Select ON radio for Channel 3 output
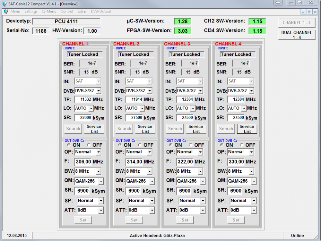The width and height of the screenshot is (321, 241). [171, 145]
